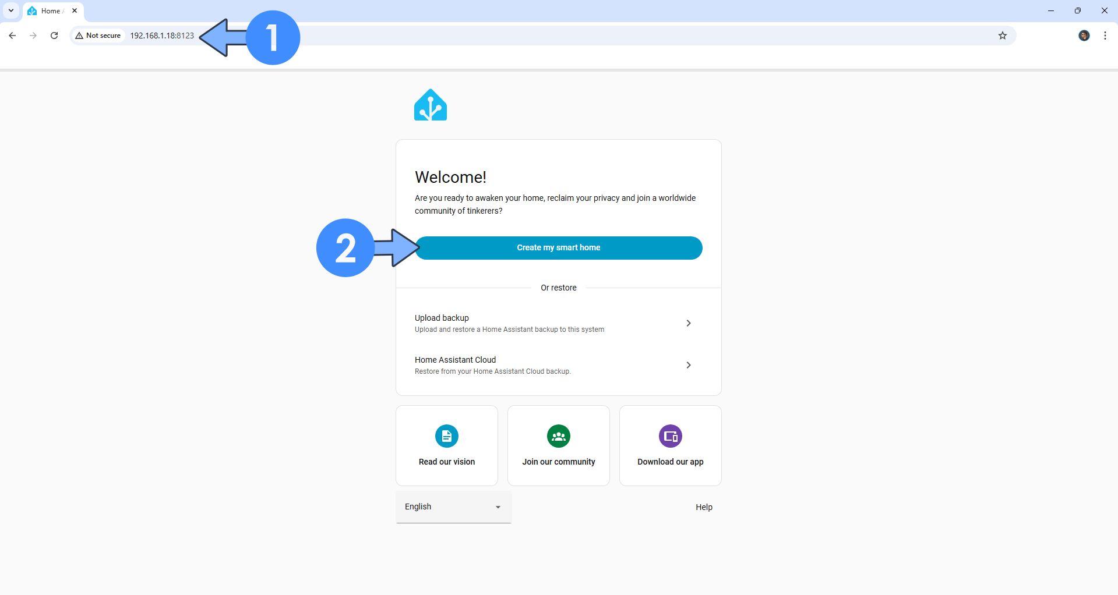
Task: Click inside the address bar
Action: (x=350, y=36)
